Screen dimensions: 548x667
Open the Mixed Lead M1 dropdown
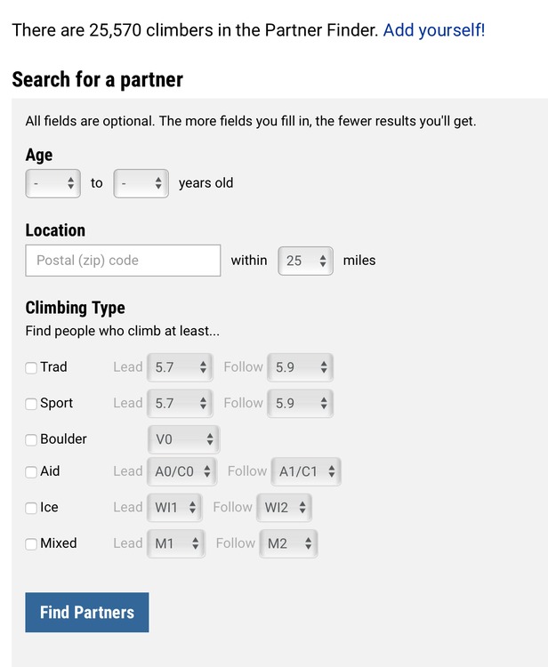pyautogui.click(x=176, y=543)
